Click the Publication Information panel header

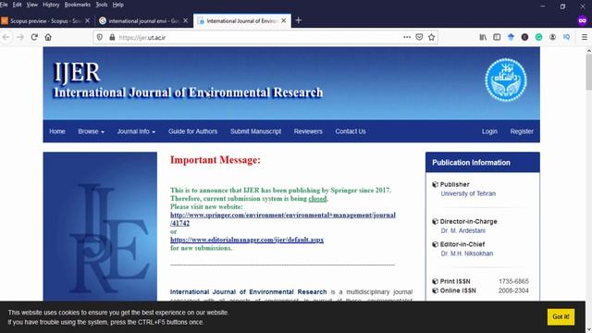coord(483,163)
